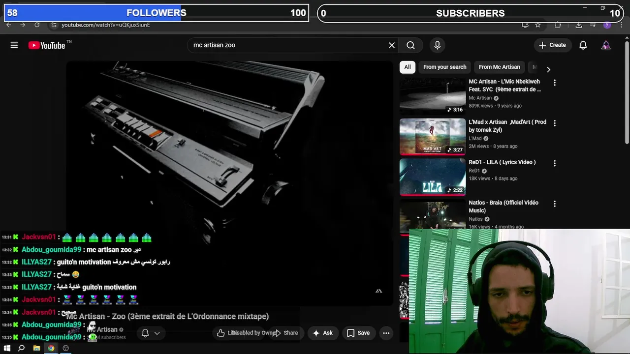
Task: Open options for the ReD1 - LILA video
Action: tap(555, 163)
